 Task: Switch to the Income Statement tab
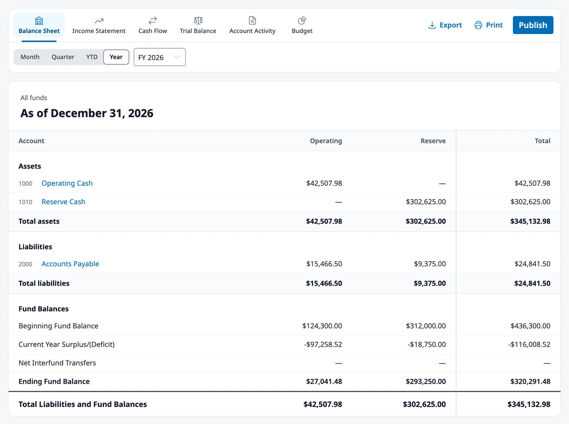point(99,26)
